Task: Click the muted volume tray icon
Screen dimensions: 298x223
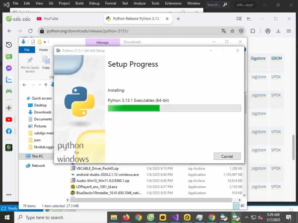Action: (260, 217)
